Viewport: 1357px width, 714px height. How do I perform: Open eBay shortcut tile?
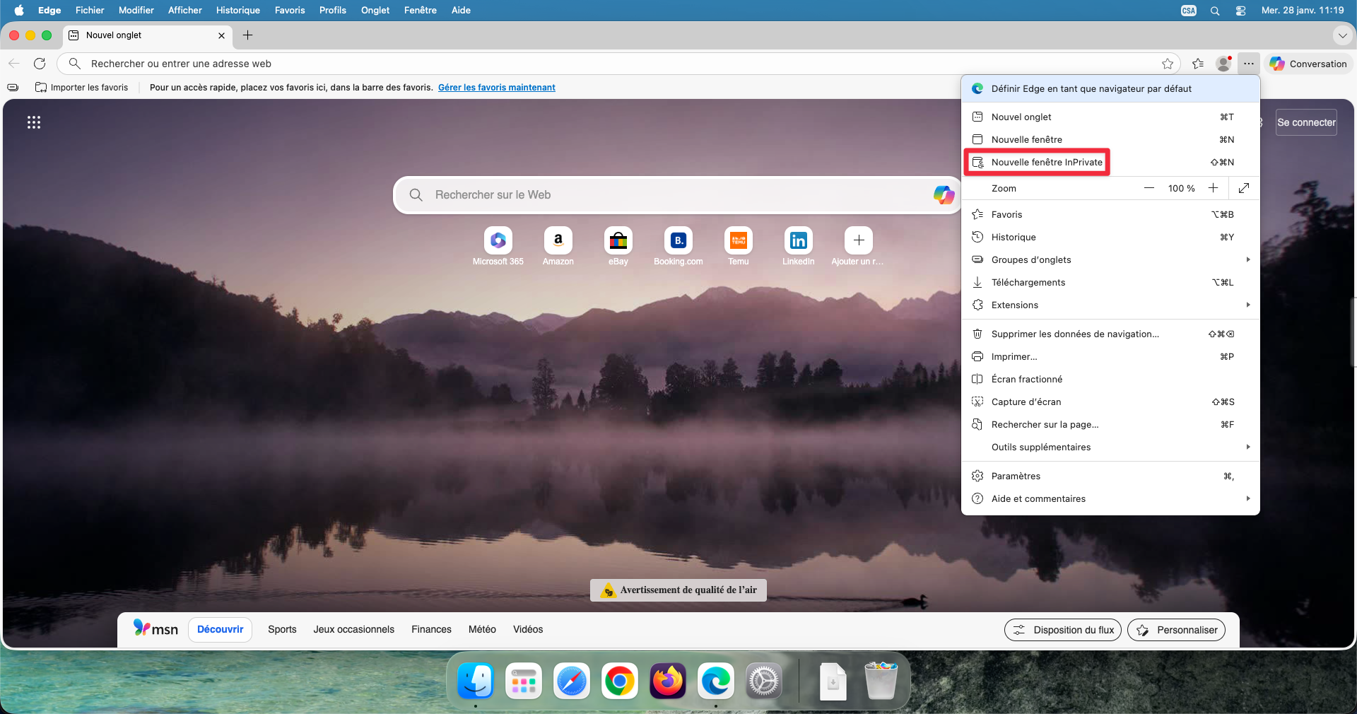[x=618, y=246]
